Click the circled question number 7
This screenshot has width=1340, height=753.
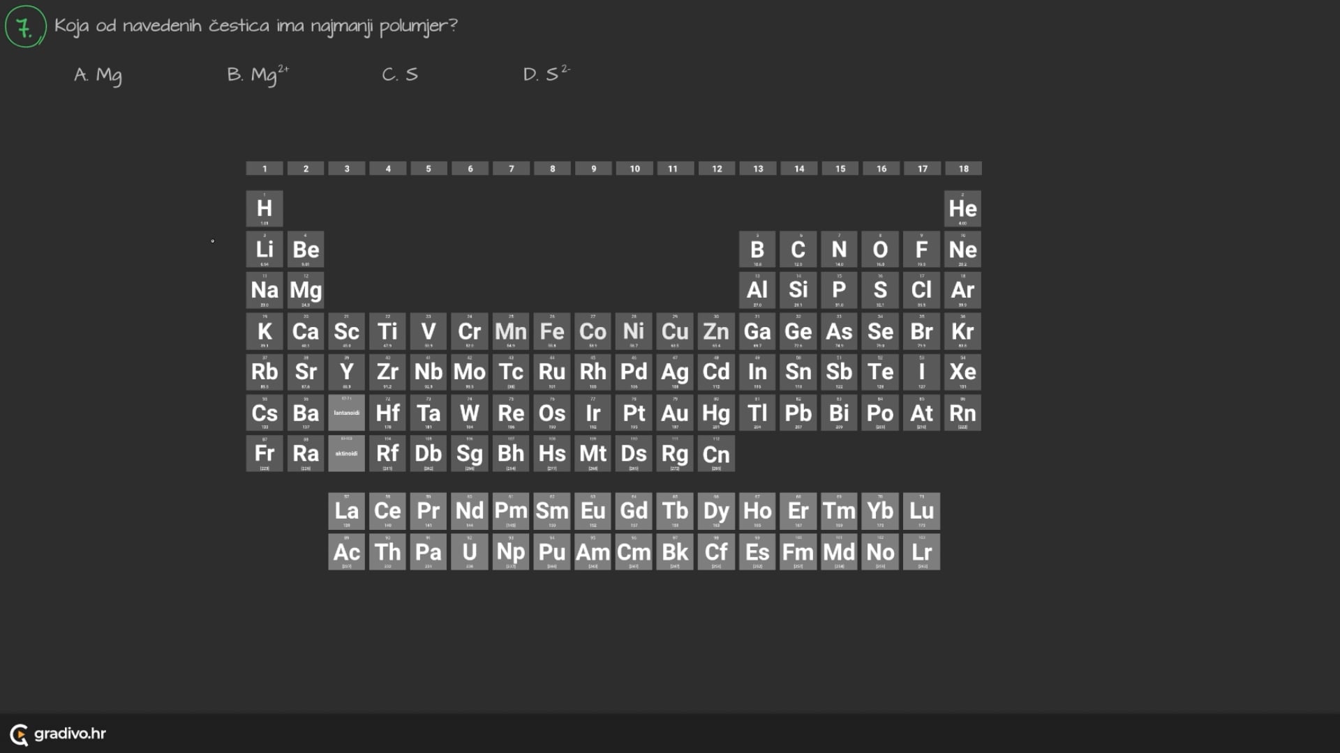tap(26, 26)
